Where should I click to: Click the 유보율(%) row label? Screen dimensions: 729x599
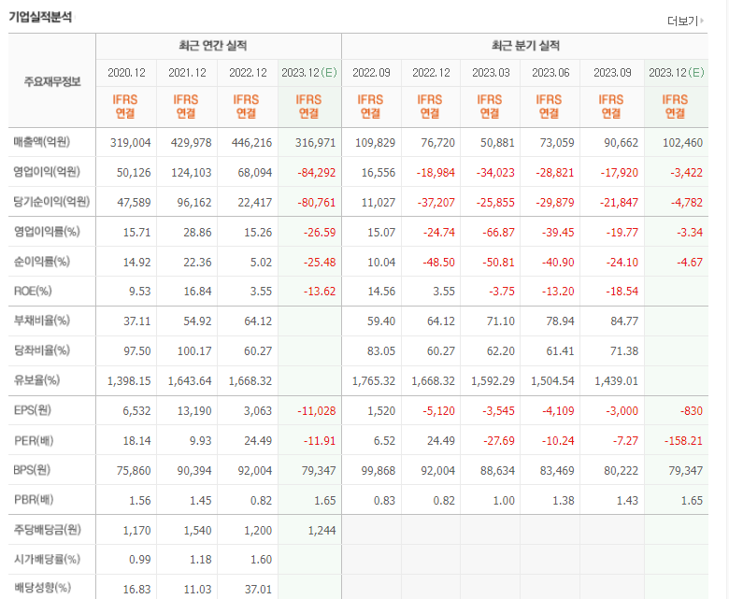point(36,380)
